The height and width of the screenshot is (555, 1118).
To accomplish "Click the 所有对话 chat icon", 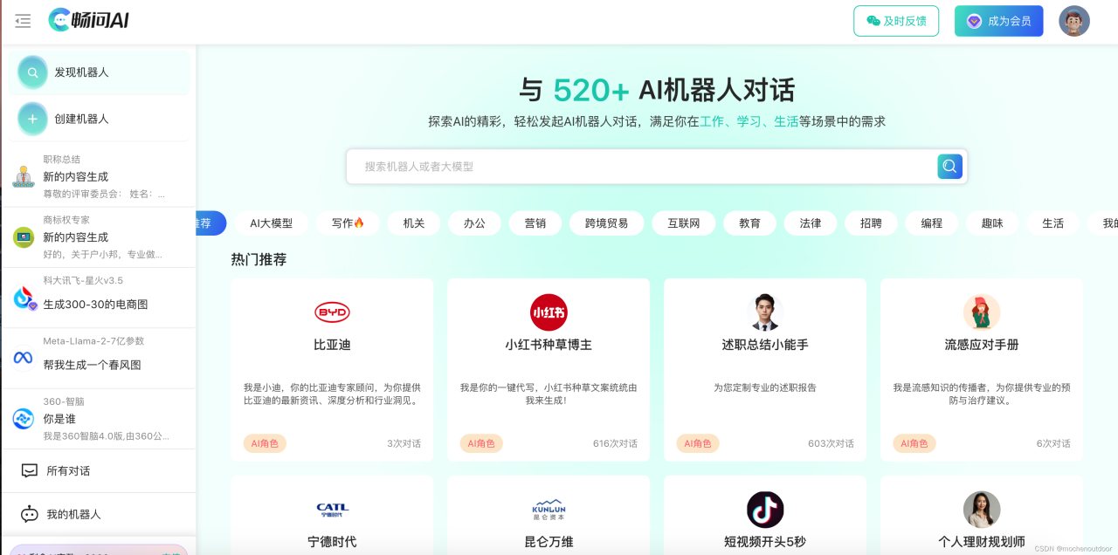I will click(x=30, y=470).
